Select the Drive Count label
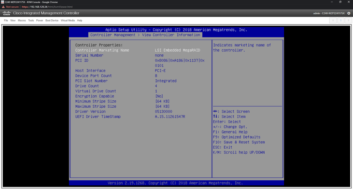Viewport: 353px width, 191px height. point(87,86)
